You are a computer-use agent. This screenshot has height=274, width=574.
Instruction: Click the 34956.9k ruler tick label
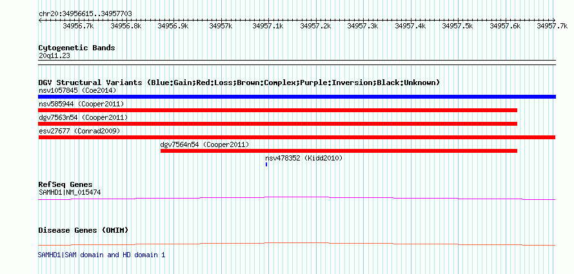173,26
